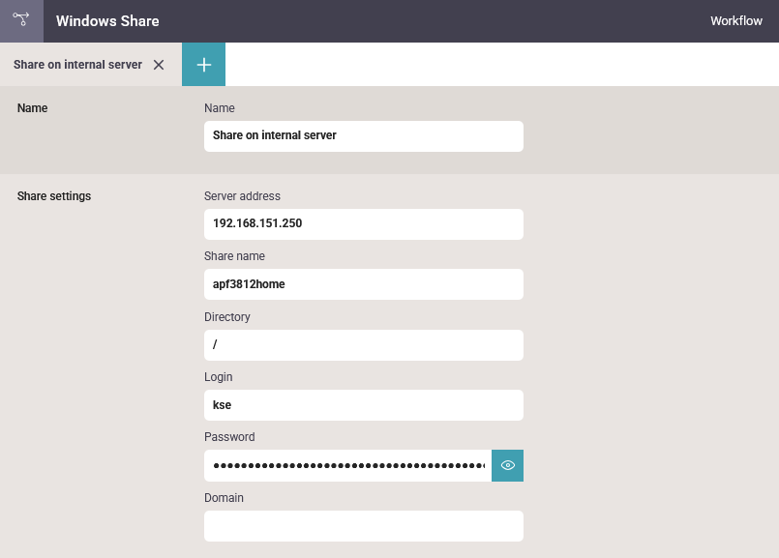Click the workflow nodes icon in header
Image resolution: width=779 pixels, height=558 pixels.
coord(21,20)
